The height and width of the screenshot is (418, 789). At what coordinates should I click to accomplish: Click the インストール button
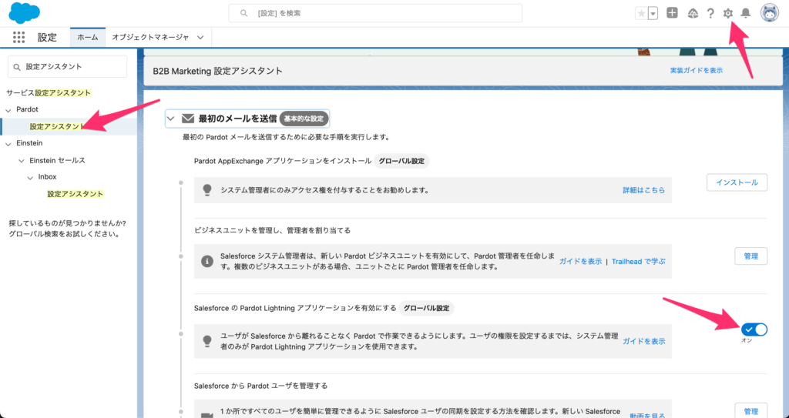[x=737, y=182]
